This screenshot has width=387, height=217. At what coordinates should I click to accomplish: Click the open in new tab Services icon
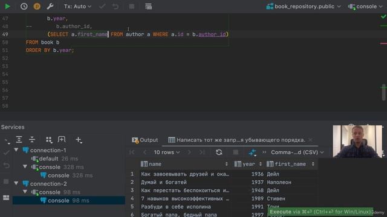(x=62, y=139)
